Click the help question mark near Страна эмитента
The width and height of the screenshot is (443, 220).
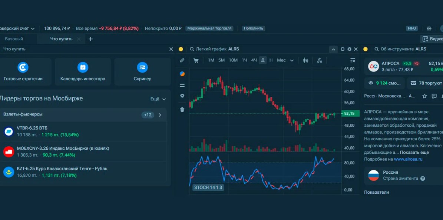pos(423,179)
